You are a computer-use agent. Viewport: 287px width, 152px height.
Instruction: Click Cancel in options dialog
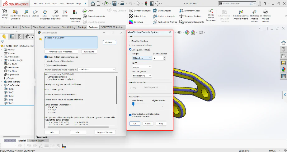[148, 123]
